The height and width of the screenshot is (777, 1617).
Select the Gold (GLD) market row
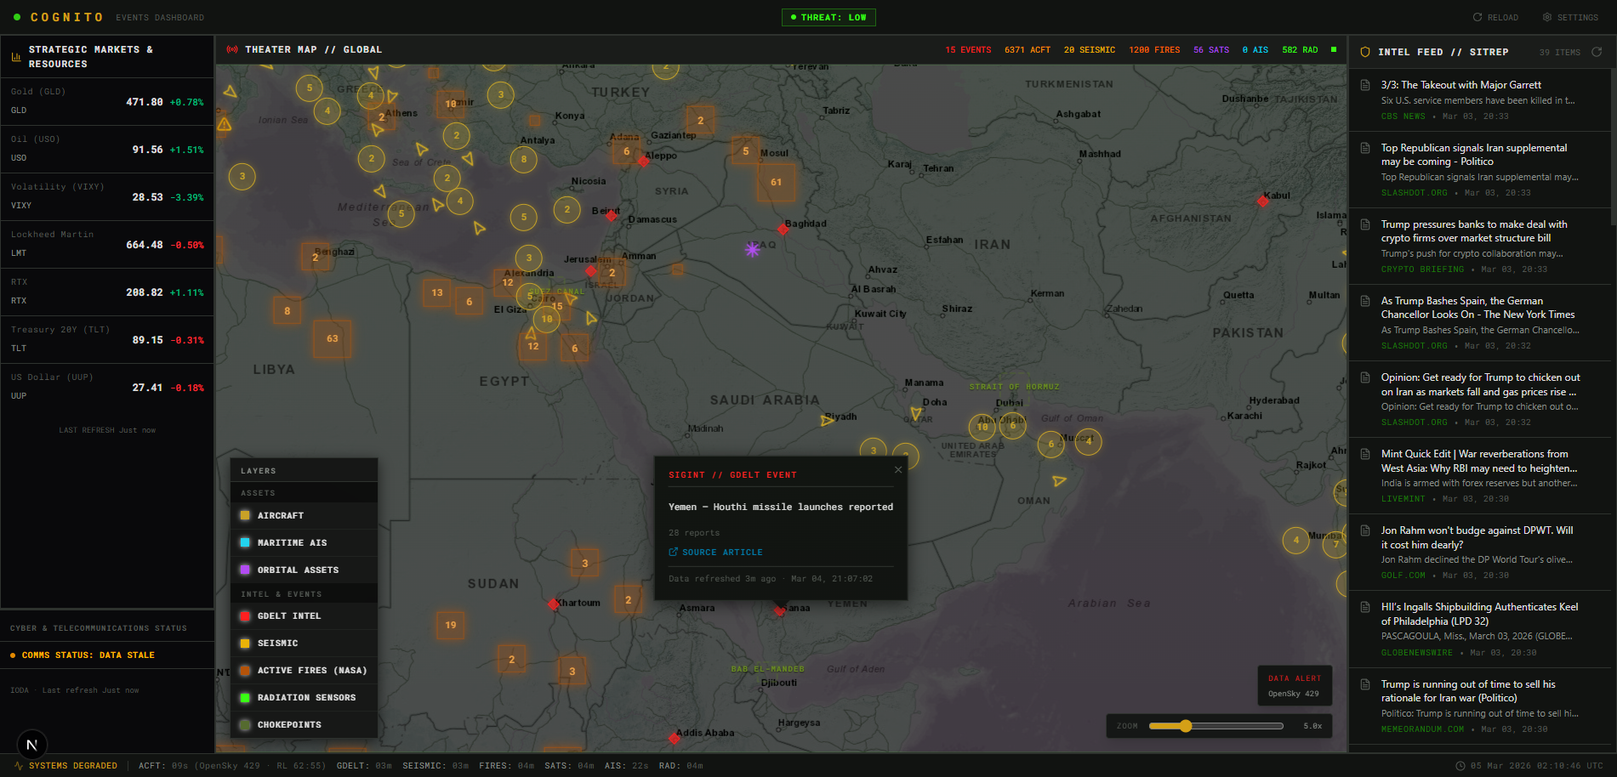coord(107,102)
